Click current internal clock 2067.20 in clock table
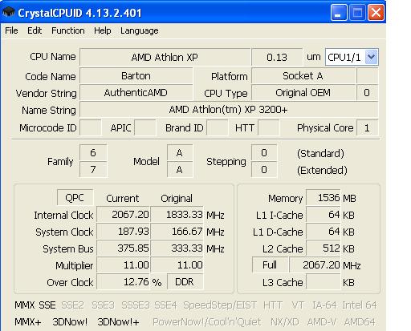The image size is (411, 331). [124, 214]
